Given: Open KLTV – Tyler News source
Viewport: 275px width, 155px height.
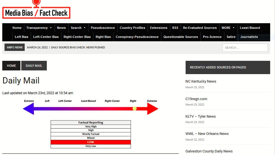Looking at the screenshot, I should point(200,116).
